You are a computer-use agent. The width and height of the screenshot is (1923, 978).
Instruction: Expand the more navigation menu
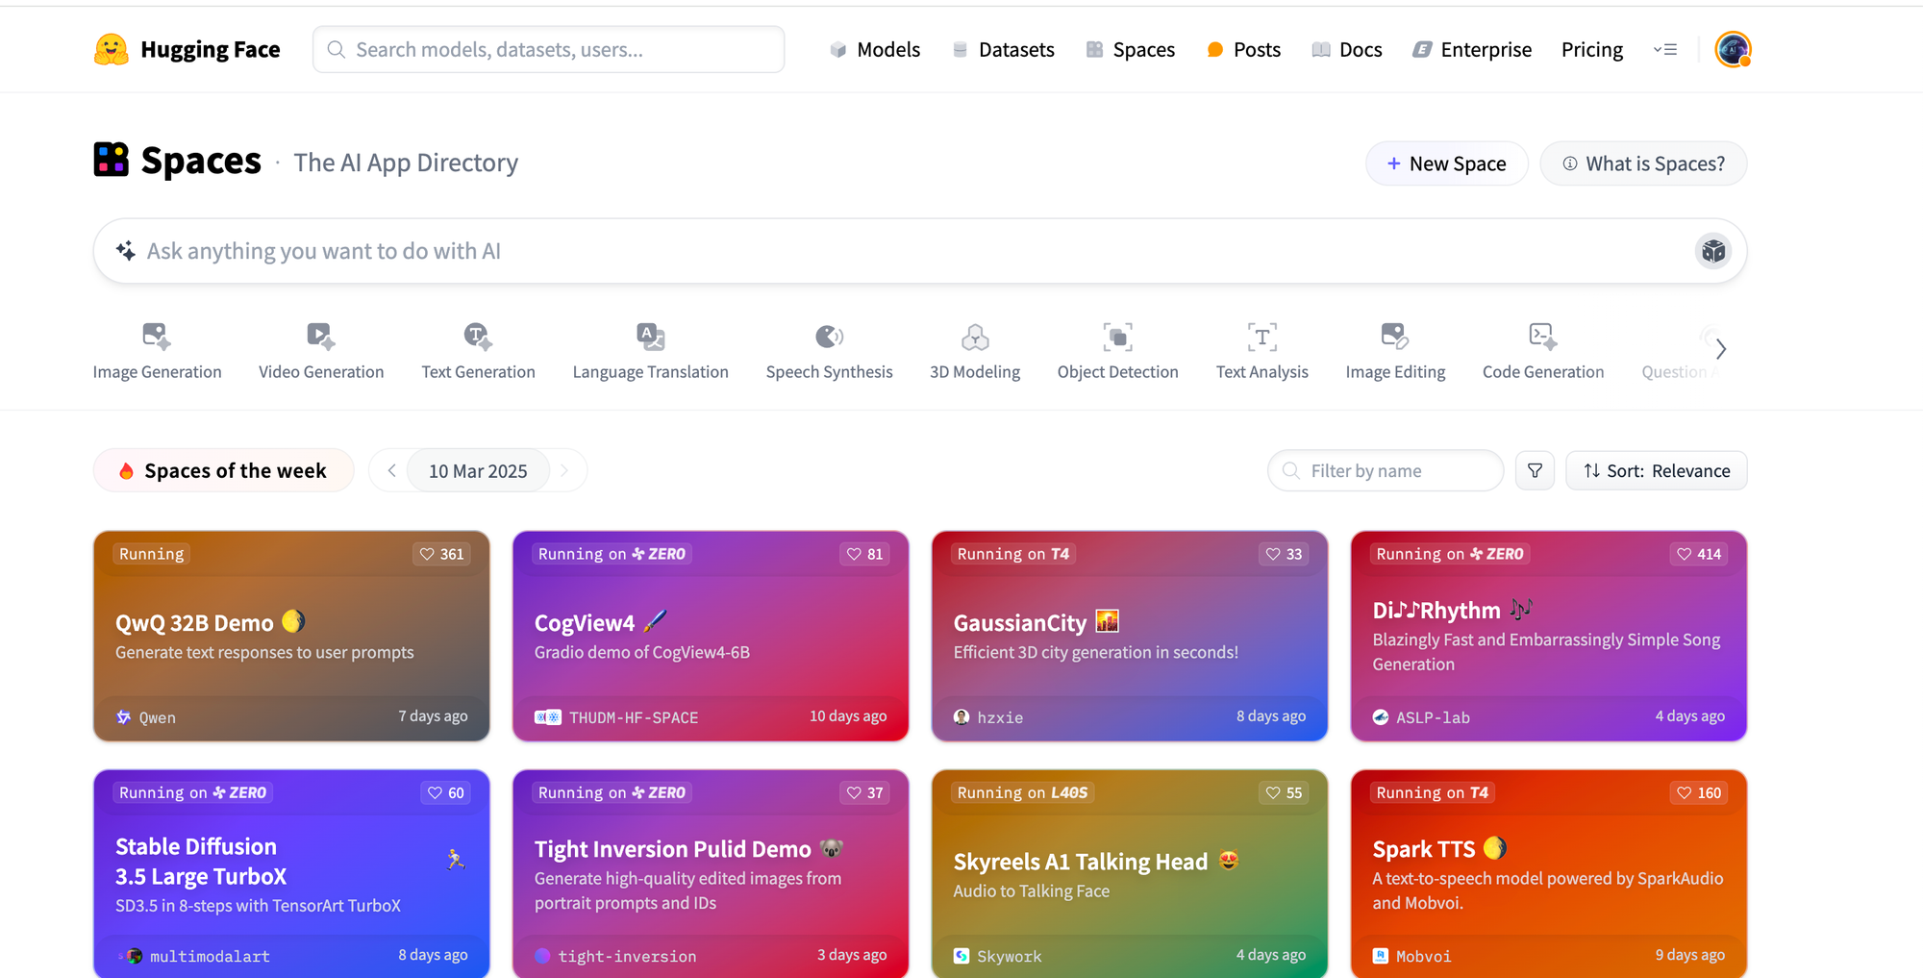click(x=1665, y=49)
